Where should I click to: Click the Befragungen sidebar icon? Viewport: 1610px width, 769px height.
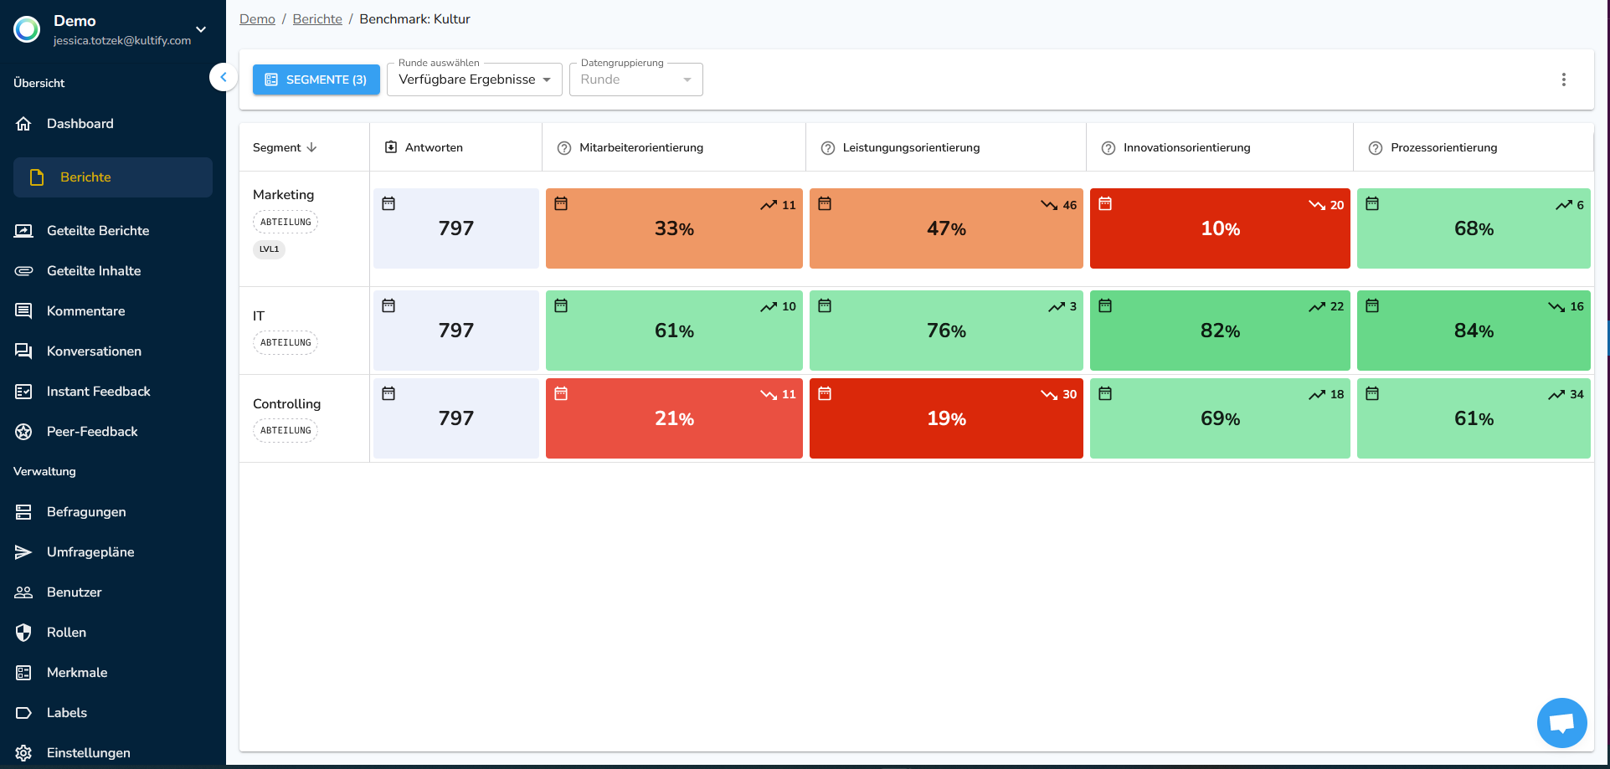(x=23, y=512)
